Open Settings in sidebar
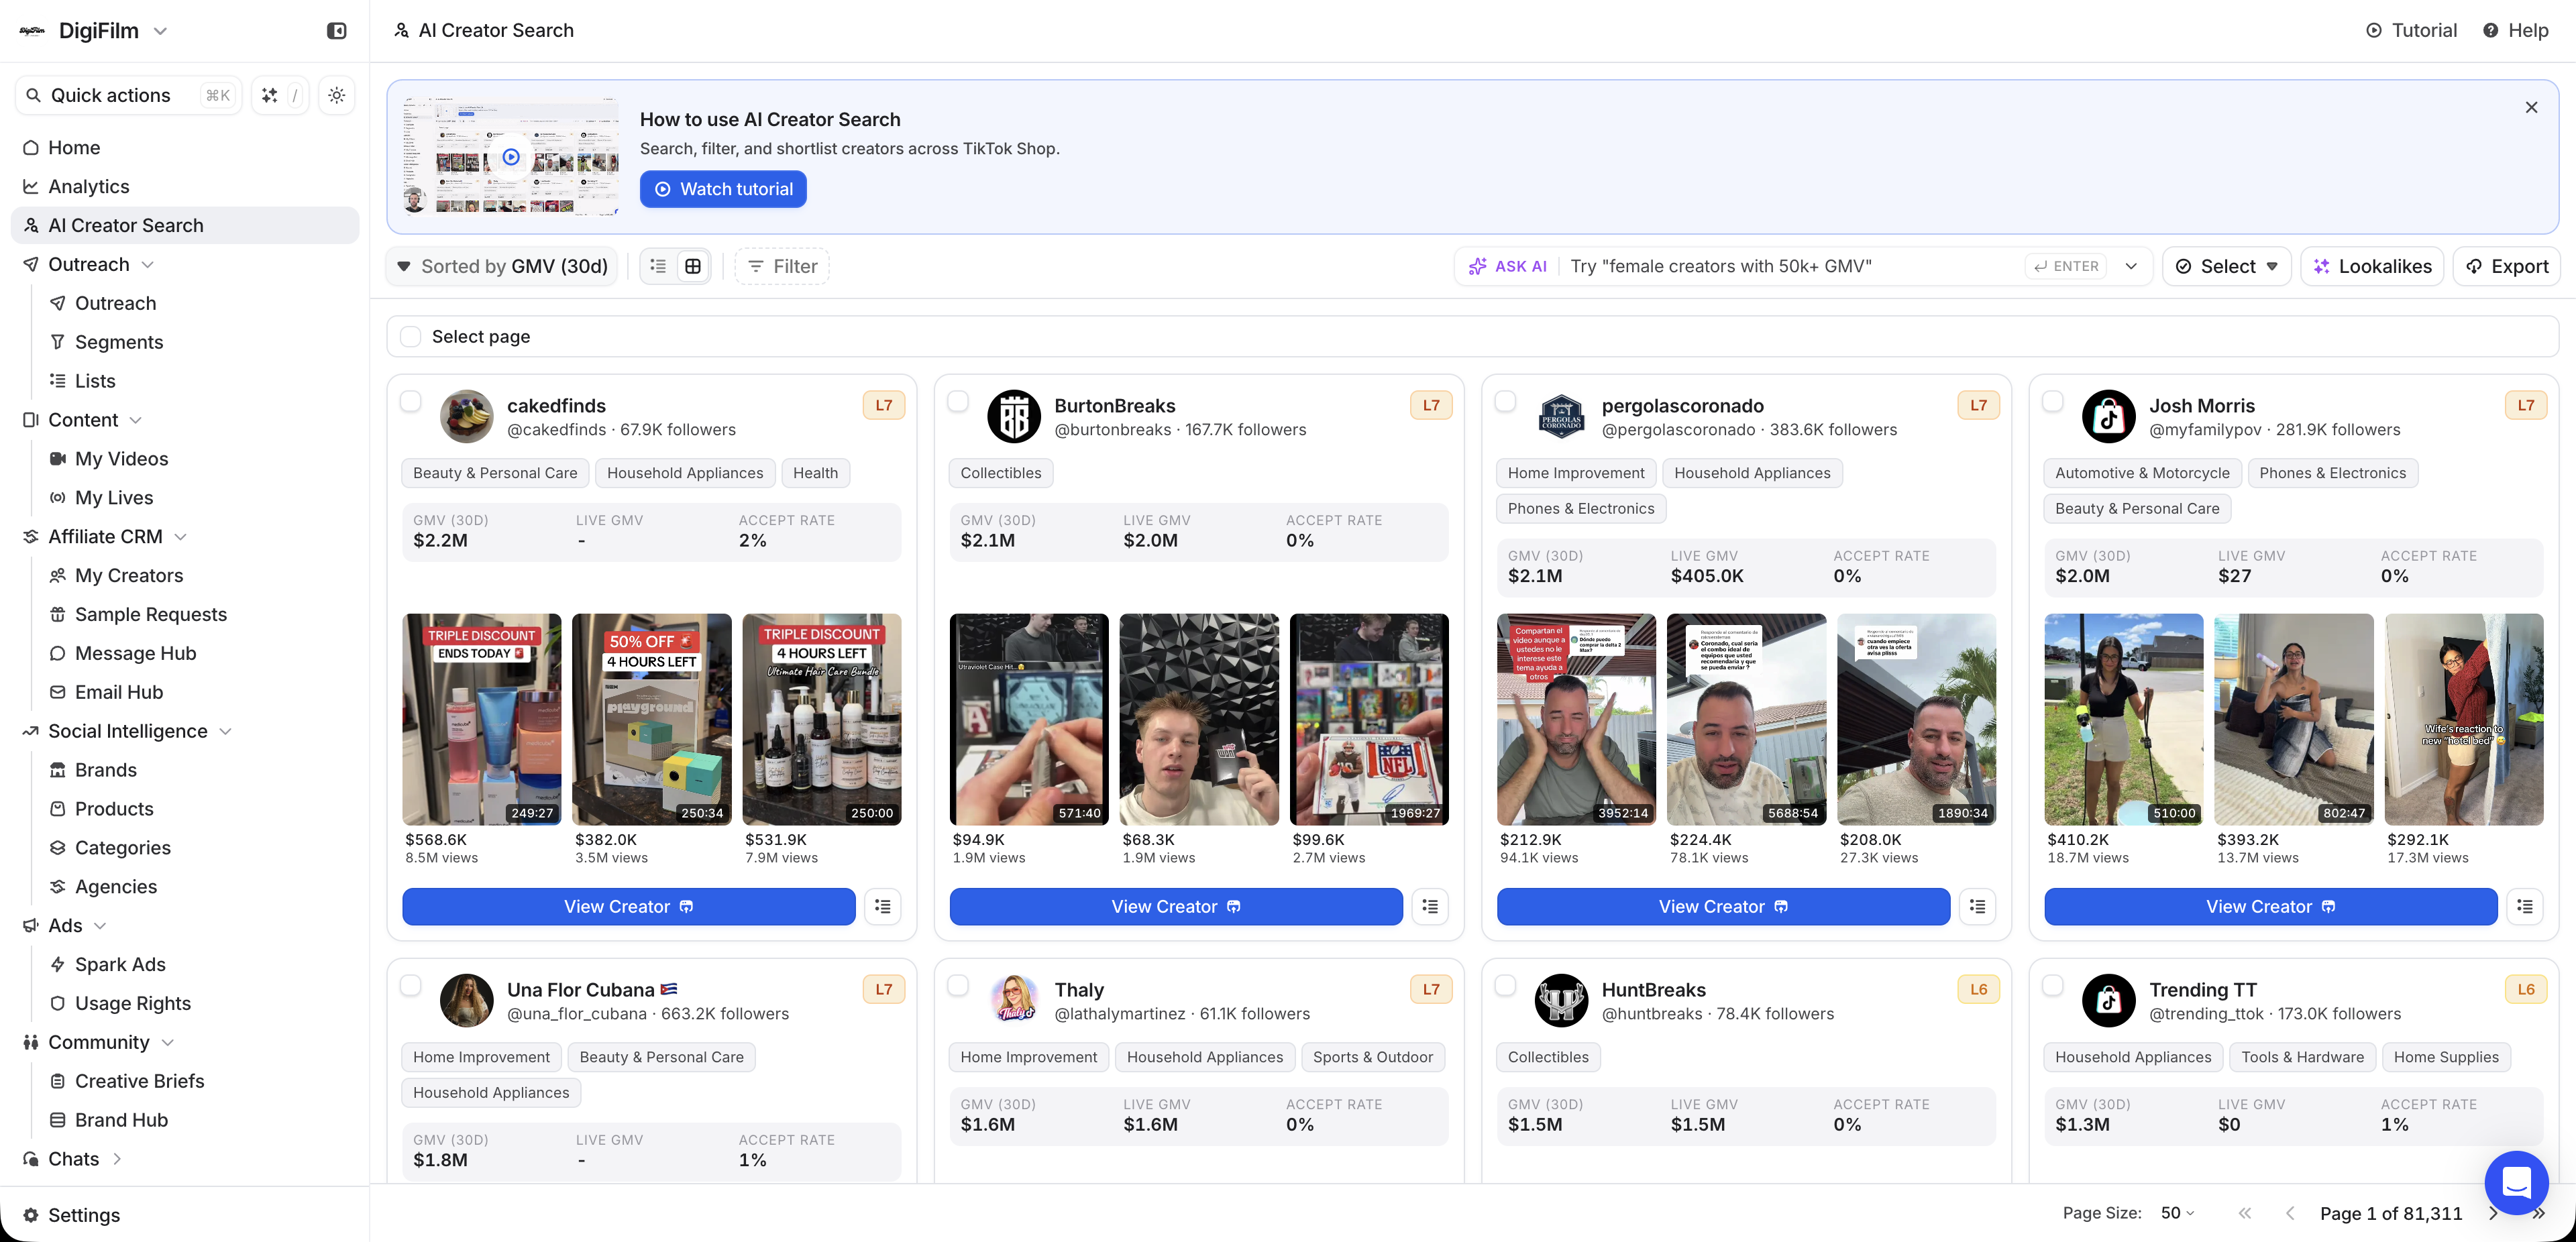2576x1242 pixels. click(84, 1215)
